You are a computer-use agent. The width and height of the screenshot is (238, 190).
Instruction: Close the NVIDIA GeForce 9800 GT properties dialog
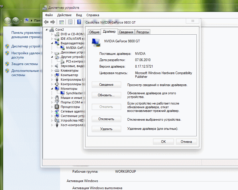pos(193,21)
